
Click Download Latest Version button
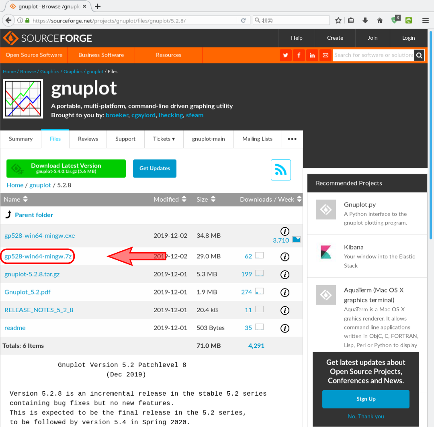pos(66,169)
